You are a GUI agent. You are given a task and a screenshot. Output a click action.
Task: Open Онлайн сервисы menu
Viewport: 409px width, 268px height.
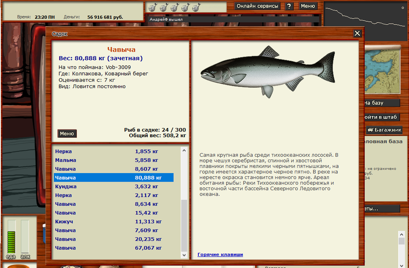(x=258, y=6)
